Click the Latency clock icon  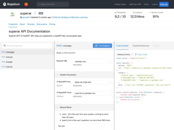pos(134,13)
